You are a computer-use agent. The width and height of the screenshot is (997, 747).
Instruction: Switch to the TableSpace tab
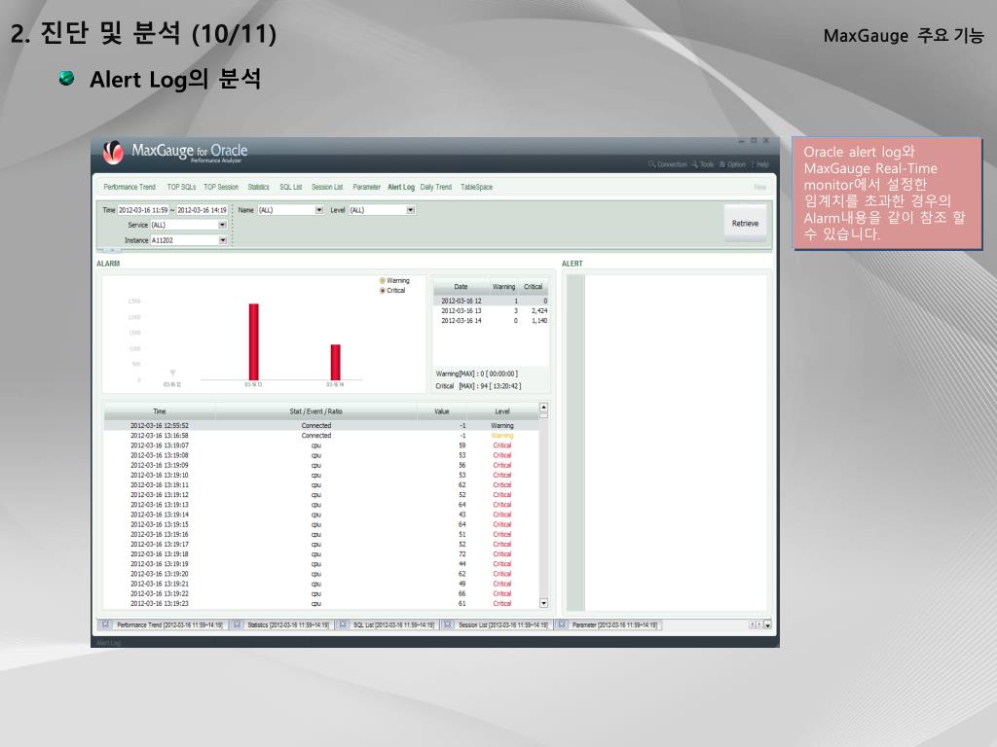pyautogui.click(x=476, y=188)
